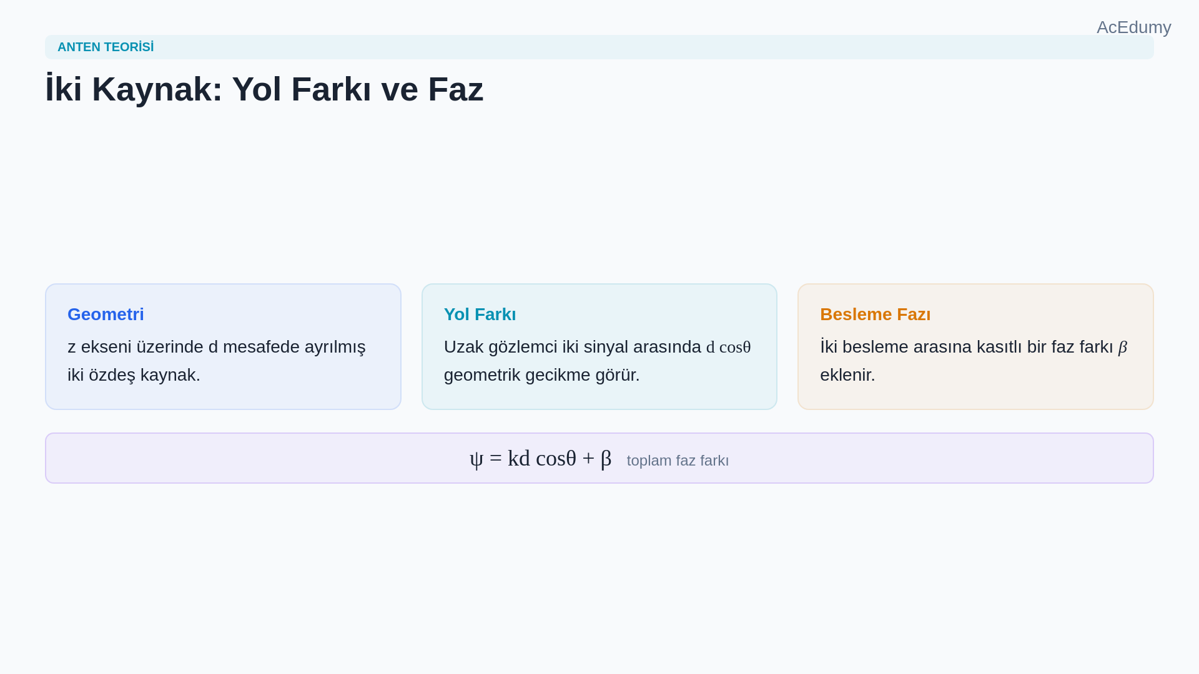The image size is (1199, 674).
Task: Click the text geometrik gecikme görür
Action: tap(541, 375)
